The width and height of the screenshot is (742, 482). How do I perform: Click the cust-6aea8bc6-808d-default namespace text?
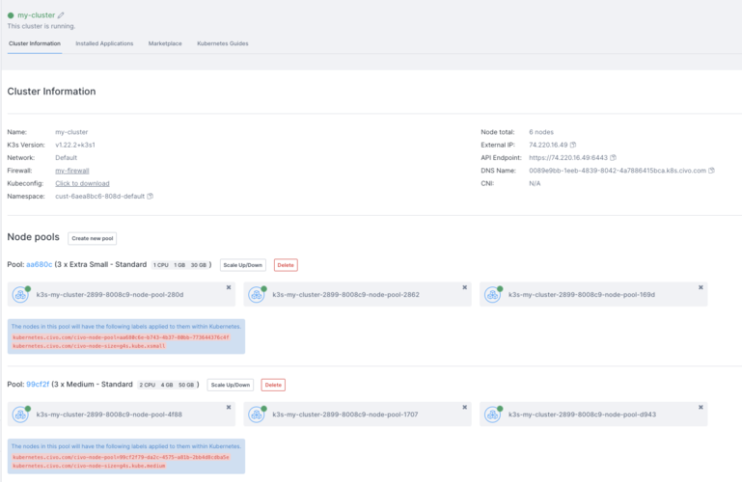[x=99, y=196]
